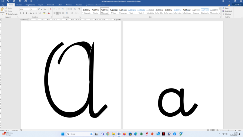
Task: Click the Condividi button
Action: pos(237,5)
